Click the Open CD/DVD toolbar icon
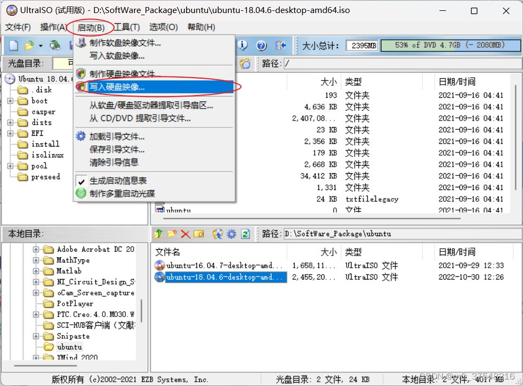523x386 pixels. [55, 45]
